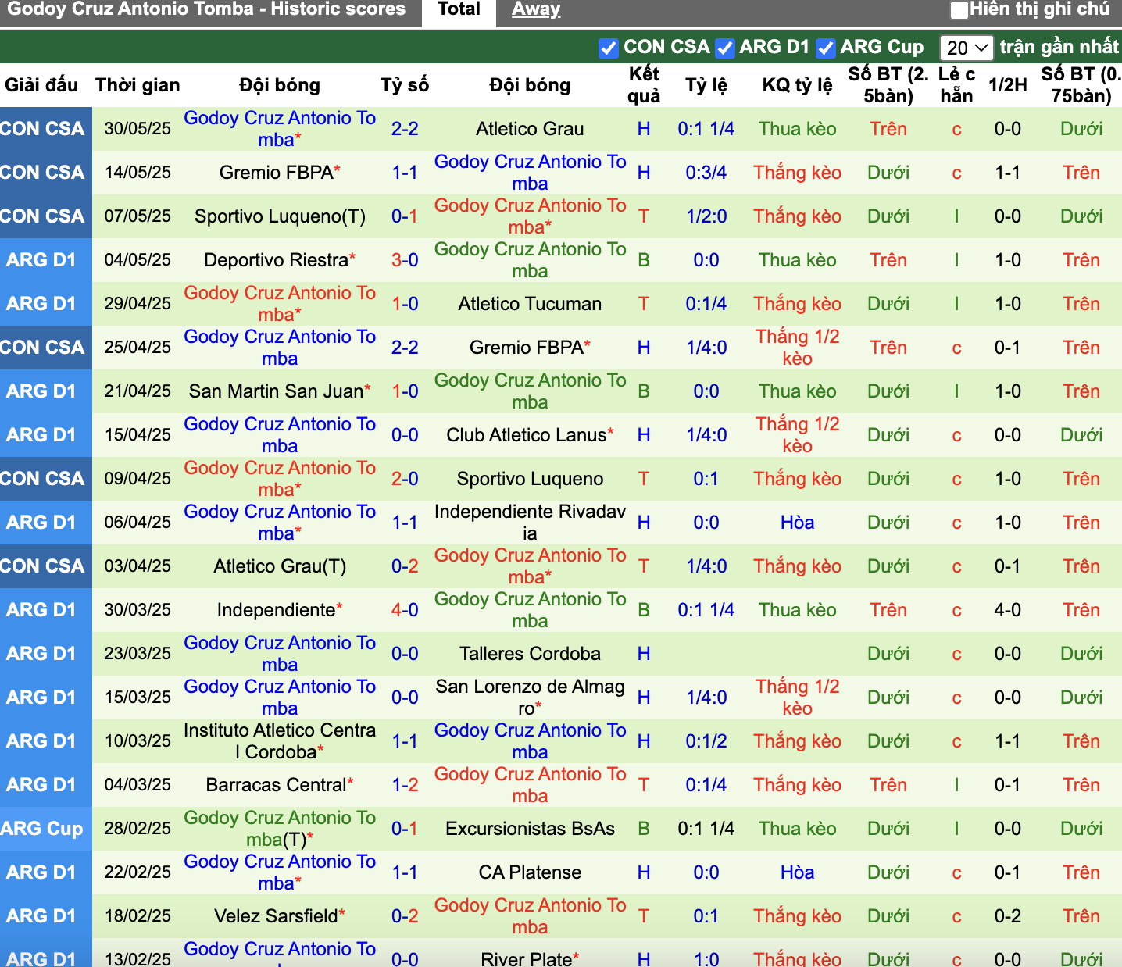Click date 09/04/25 cell
Screen dimensions: 1122x967
[x=138, y=479]
